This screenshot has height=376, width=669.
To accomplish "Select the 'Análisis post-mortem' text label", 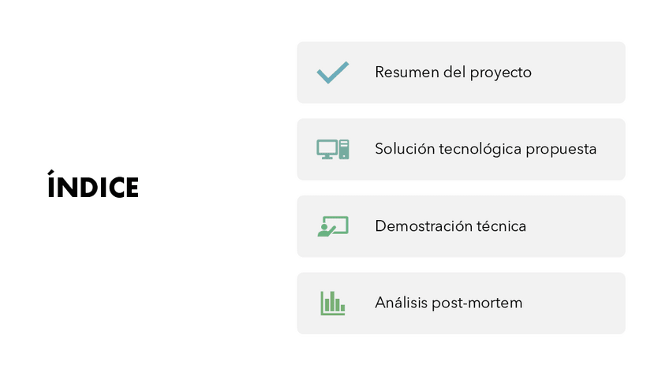I will [x=448, y=303].
